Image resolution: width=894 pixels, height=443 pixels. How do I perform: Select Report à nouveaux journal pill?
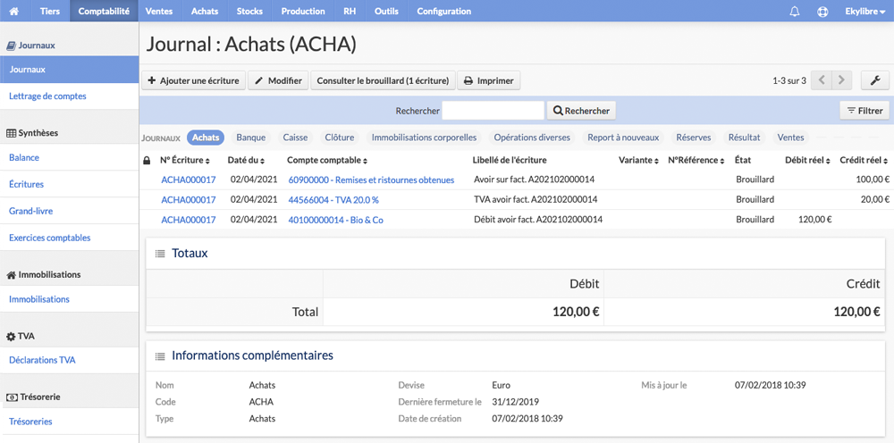(x=623, y=138)
